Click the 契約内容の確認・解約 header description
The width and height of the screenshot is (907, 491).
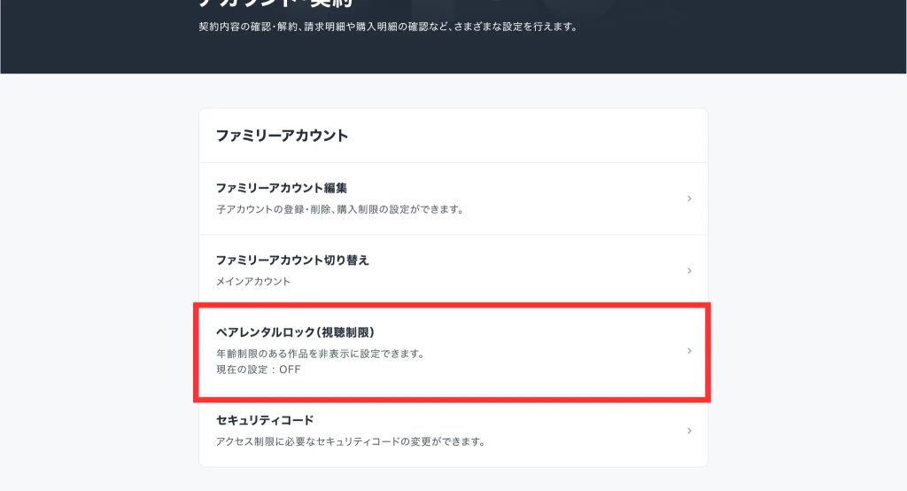(x=388, y=27)
